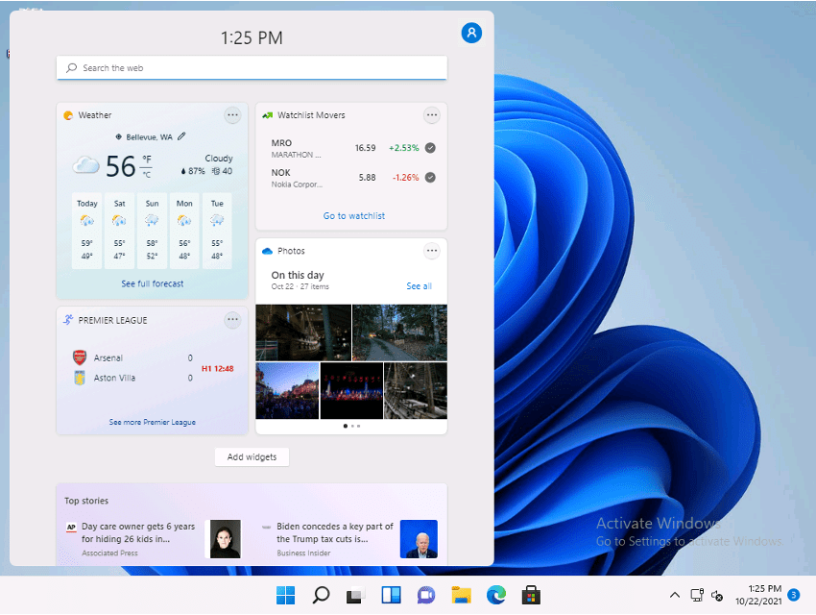816x615 pixels.
Task: Open the Widgets icon on the taskbar
Action: 391,595
